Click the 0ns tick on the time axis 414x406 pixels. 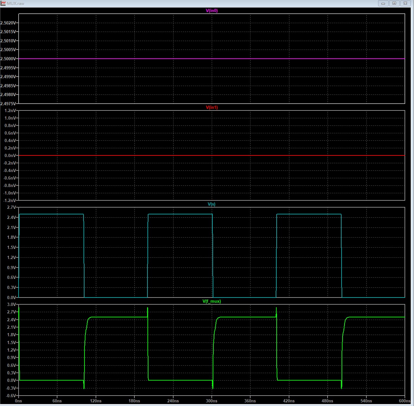click(x=18, y=401)
